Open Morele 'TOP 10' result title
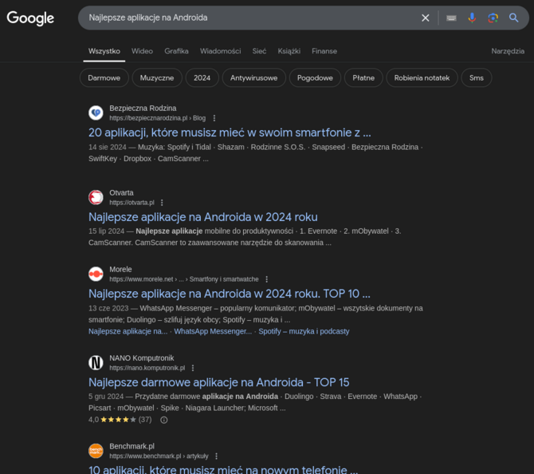 230,294
